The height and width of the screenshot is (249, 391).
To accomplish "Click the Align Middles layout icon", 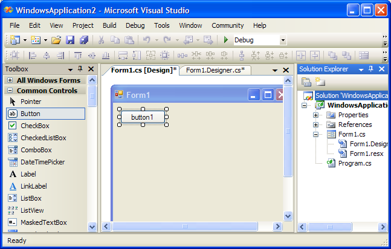I will click(x=92, y=56).
